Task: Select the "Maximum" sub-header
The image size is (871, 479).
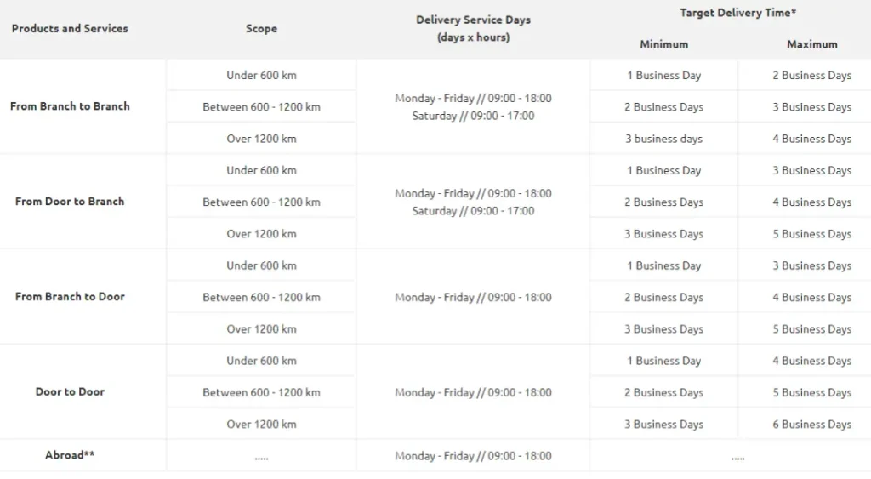Action: 811,44
